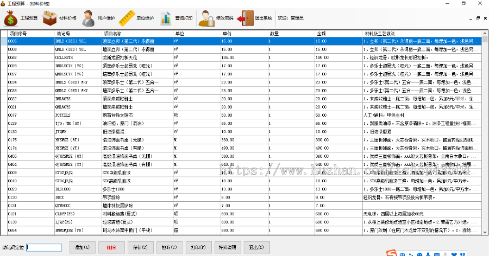Select the row cell 0062
The width and height of the screenshot is (489, 256).
31,57
